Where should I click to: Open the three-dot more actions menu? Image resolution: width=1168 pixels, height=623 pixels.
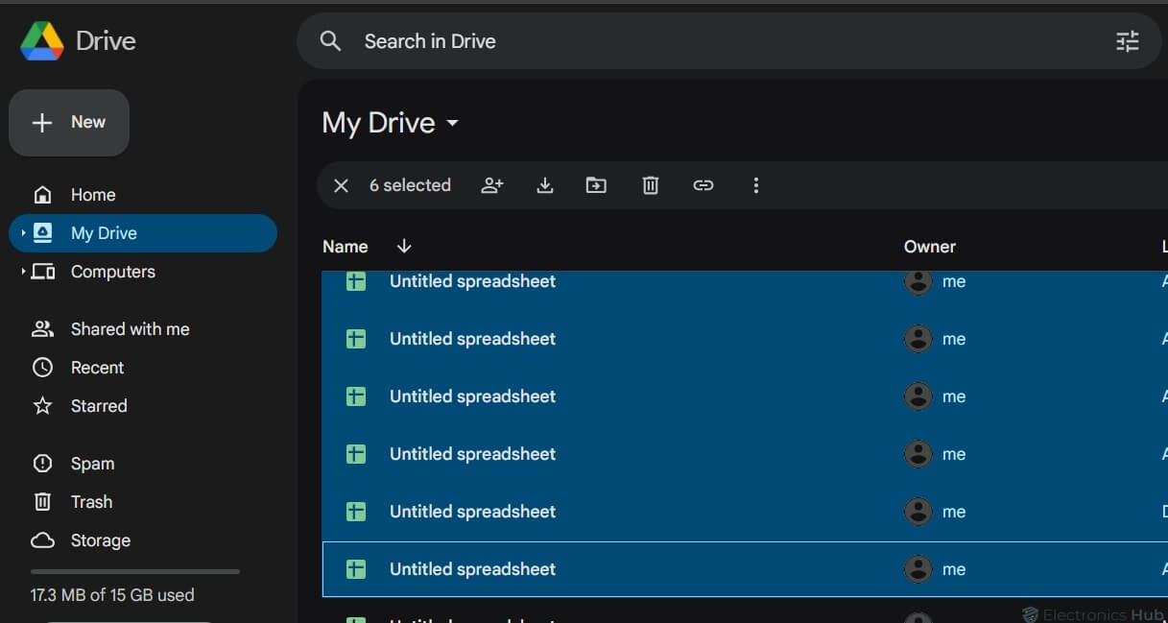click(x=756, y=185)
